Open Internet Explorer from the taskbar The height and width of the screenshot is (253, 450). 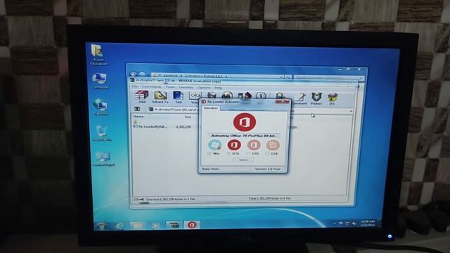(x=120, y=226)
